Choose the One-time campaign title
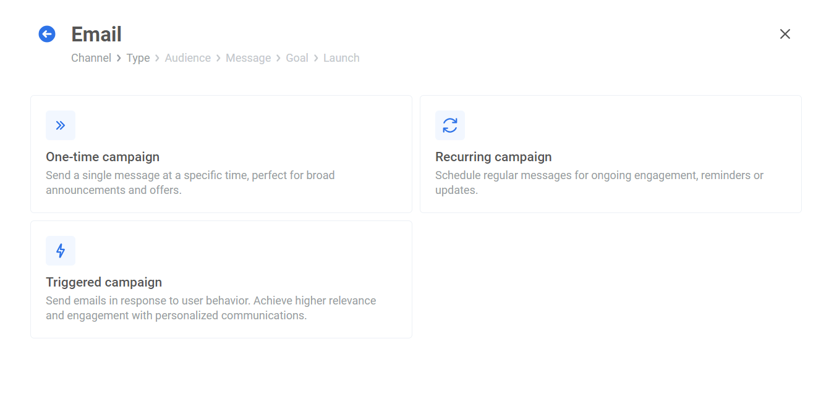 (x=103, y=157)
